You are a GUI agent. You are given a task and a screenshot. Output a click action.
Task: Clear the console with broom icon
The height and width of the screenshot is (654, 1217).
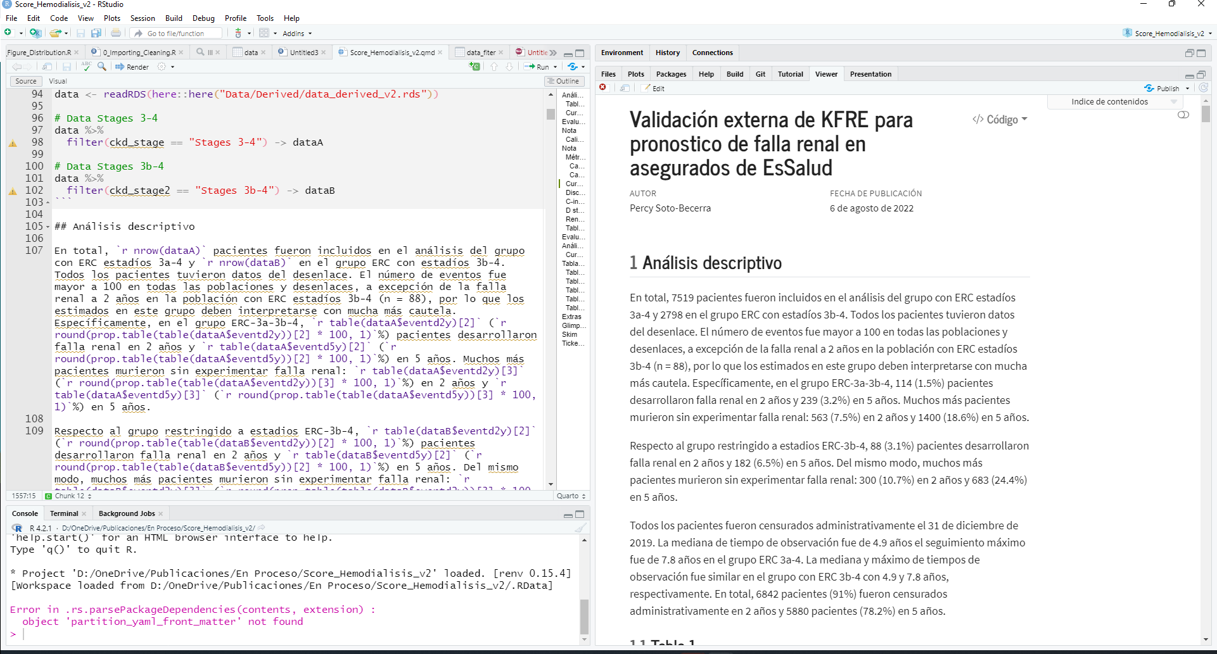pos(581,528)
